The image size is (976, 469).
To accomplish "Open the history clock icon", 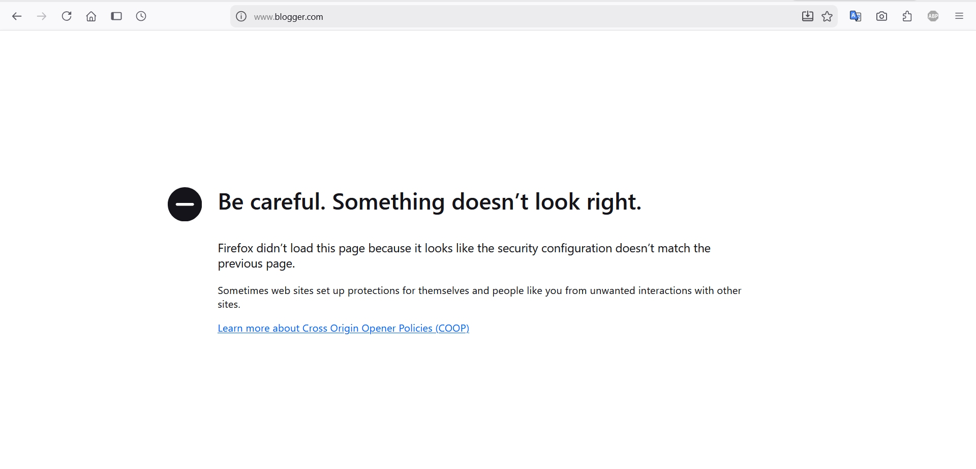I will pyautogui.click(x=141, y=16).
